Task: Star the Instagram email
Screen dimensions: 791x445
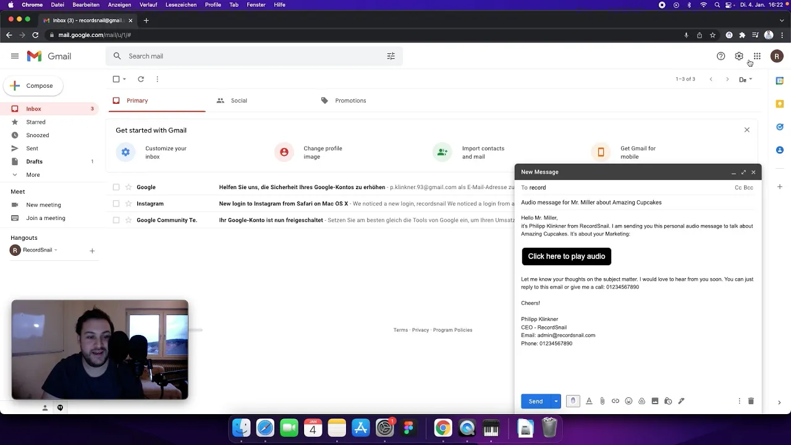Action: click(x=129, y=203)
